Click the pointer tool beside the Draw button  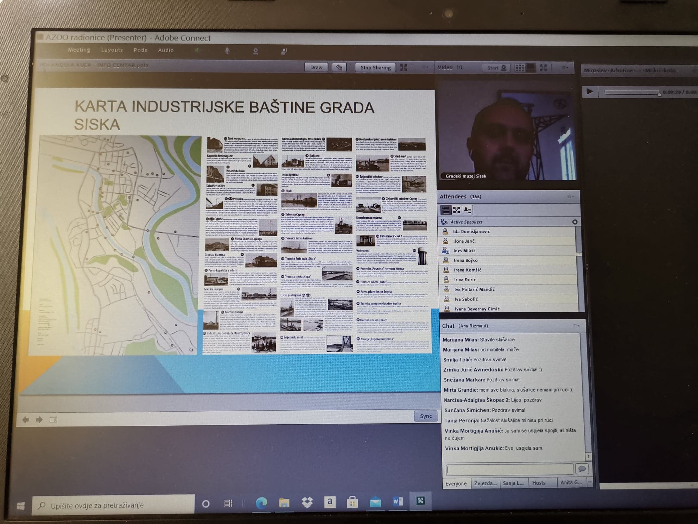339,67
